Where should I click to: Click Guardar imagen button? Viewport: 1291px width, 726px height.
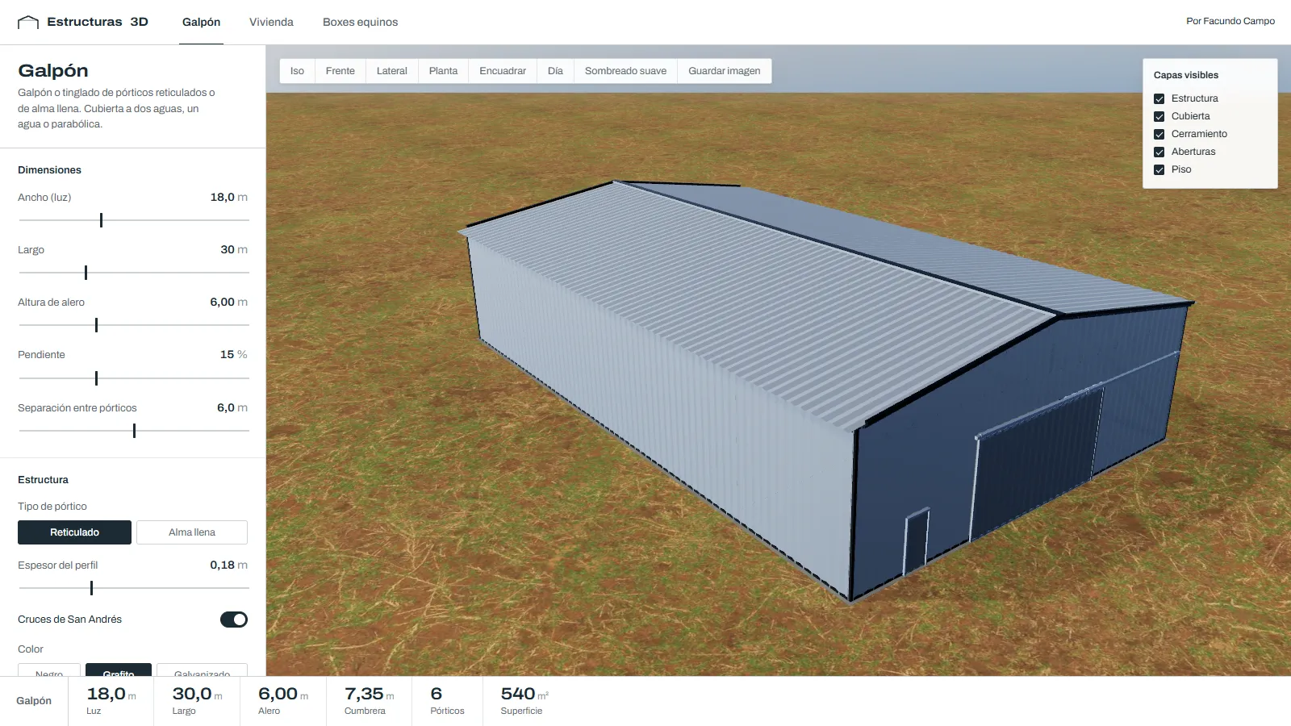point(724,71)
